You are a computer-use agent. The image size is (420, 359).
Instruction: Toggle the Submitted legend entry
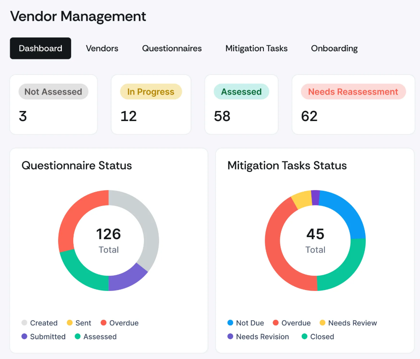[43, 337]
